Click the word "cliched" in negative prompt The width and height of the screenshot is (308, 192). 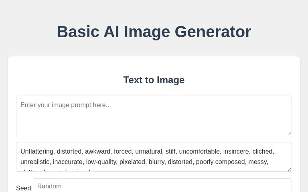coord(263,152)
